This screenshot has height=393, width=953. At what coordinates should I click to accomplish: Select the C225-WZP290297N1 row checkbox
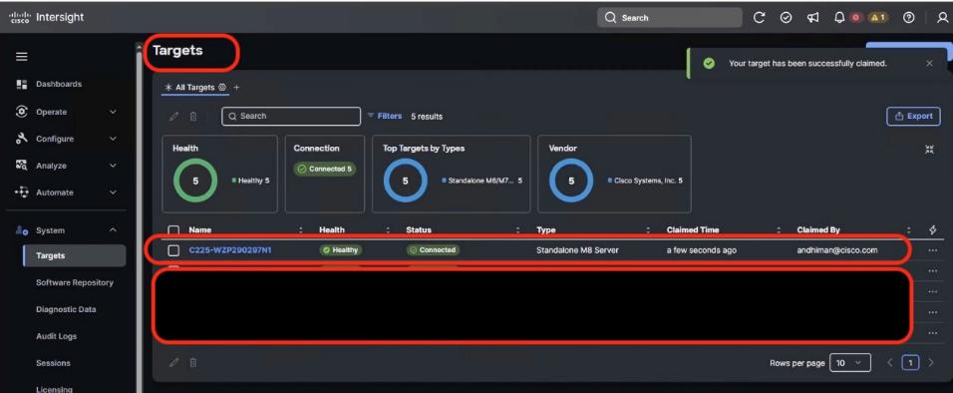173,250
